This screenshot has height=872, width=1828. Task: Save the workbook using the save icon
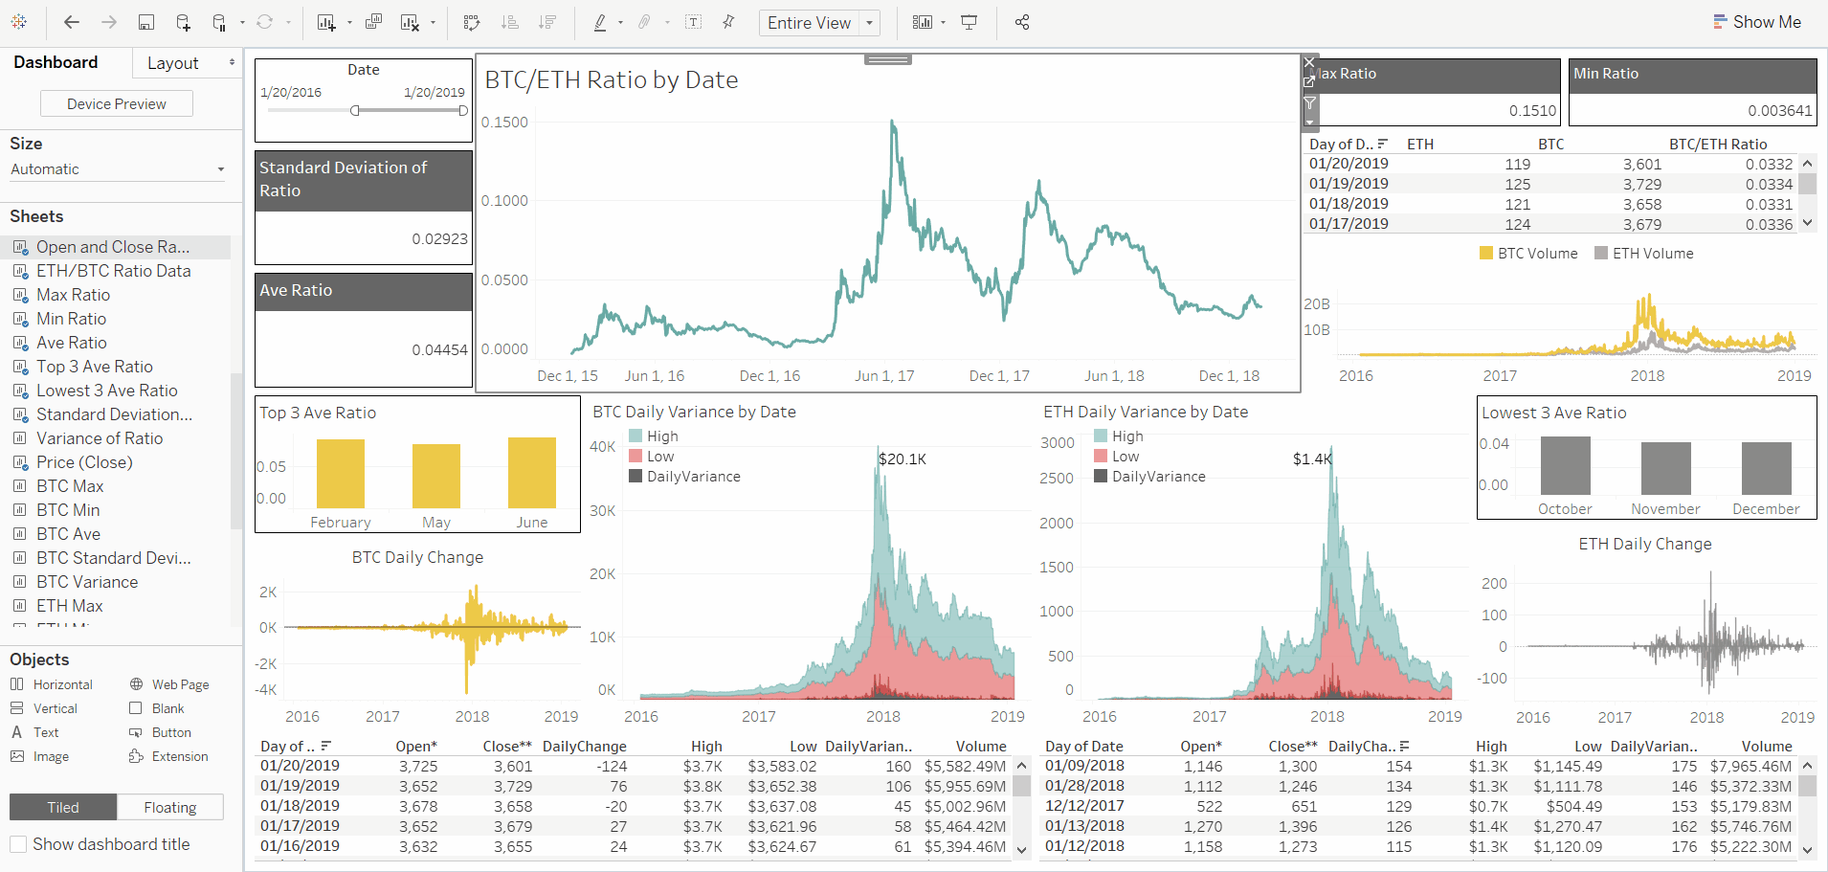[x=145, y=22]
